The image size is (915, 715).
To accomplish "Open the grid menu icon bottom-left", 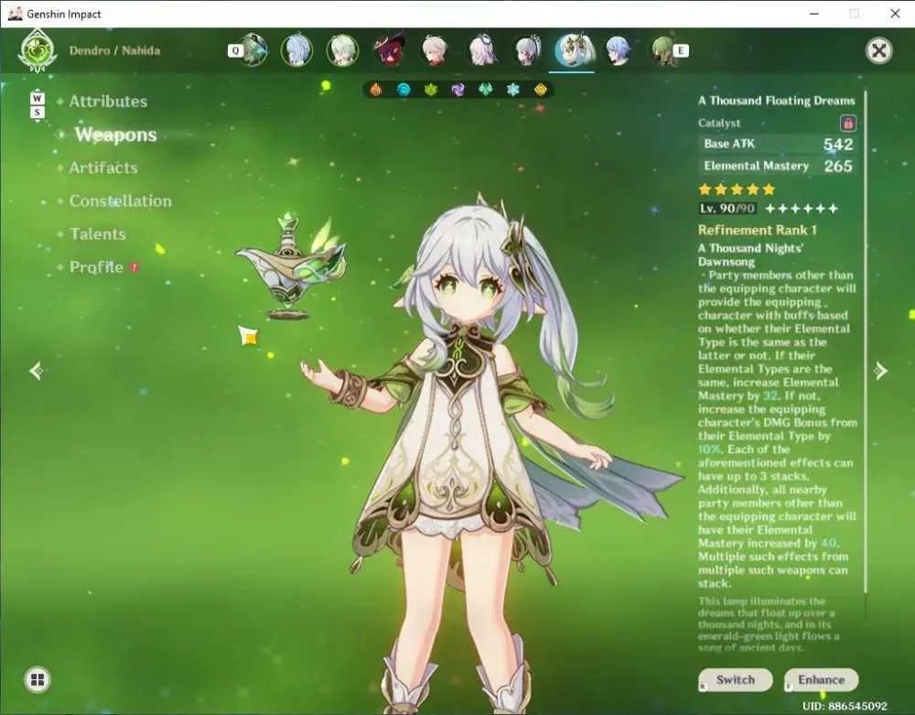I will click(x=38, y=679).
